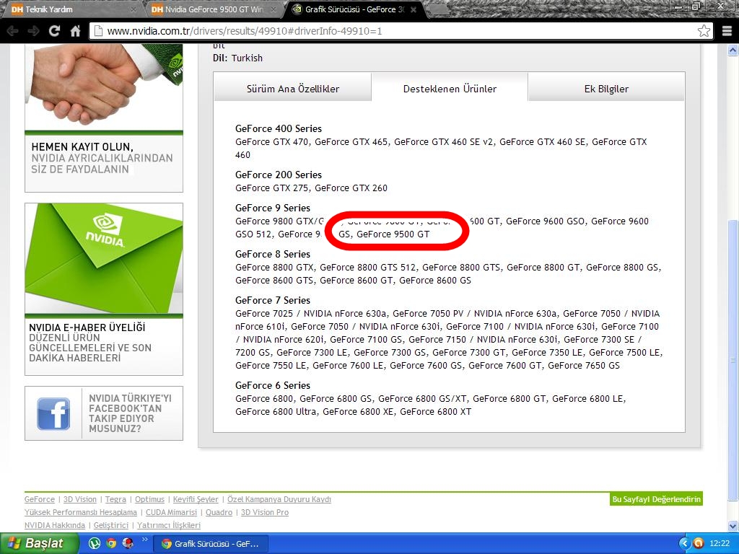Click the taskbar clock showing 12:22
Viewport: 739px width, 554px height.
point(720,544)
